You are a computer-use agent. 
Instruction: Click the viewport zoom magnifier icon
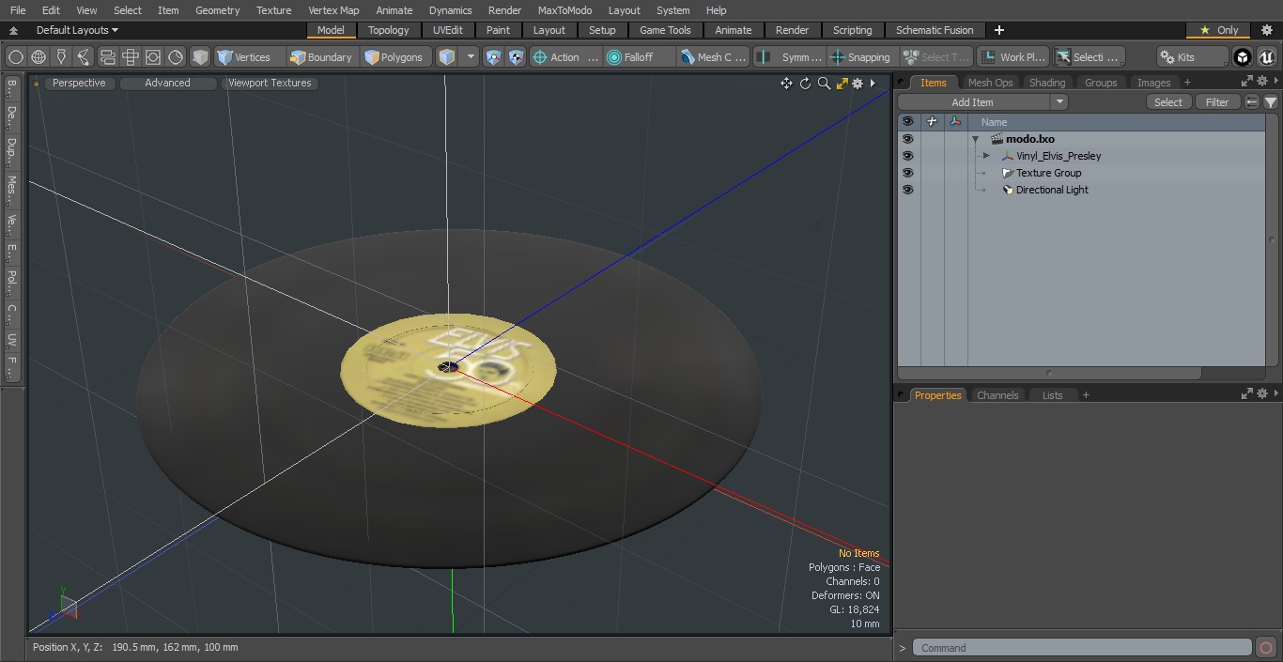coord(824,84)
